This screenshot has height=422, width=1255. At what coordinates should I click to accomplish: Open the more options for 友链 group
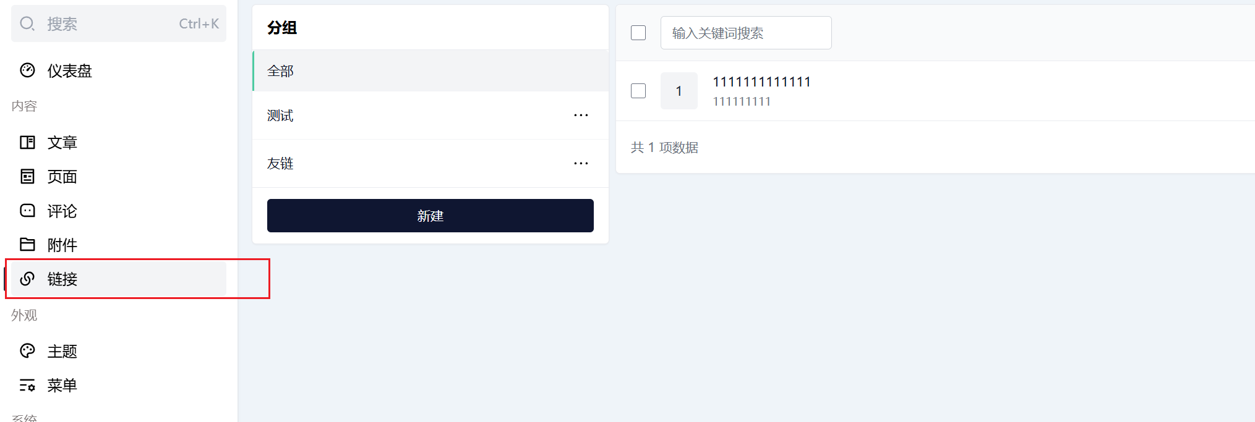581,164
